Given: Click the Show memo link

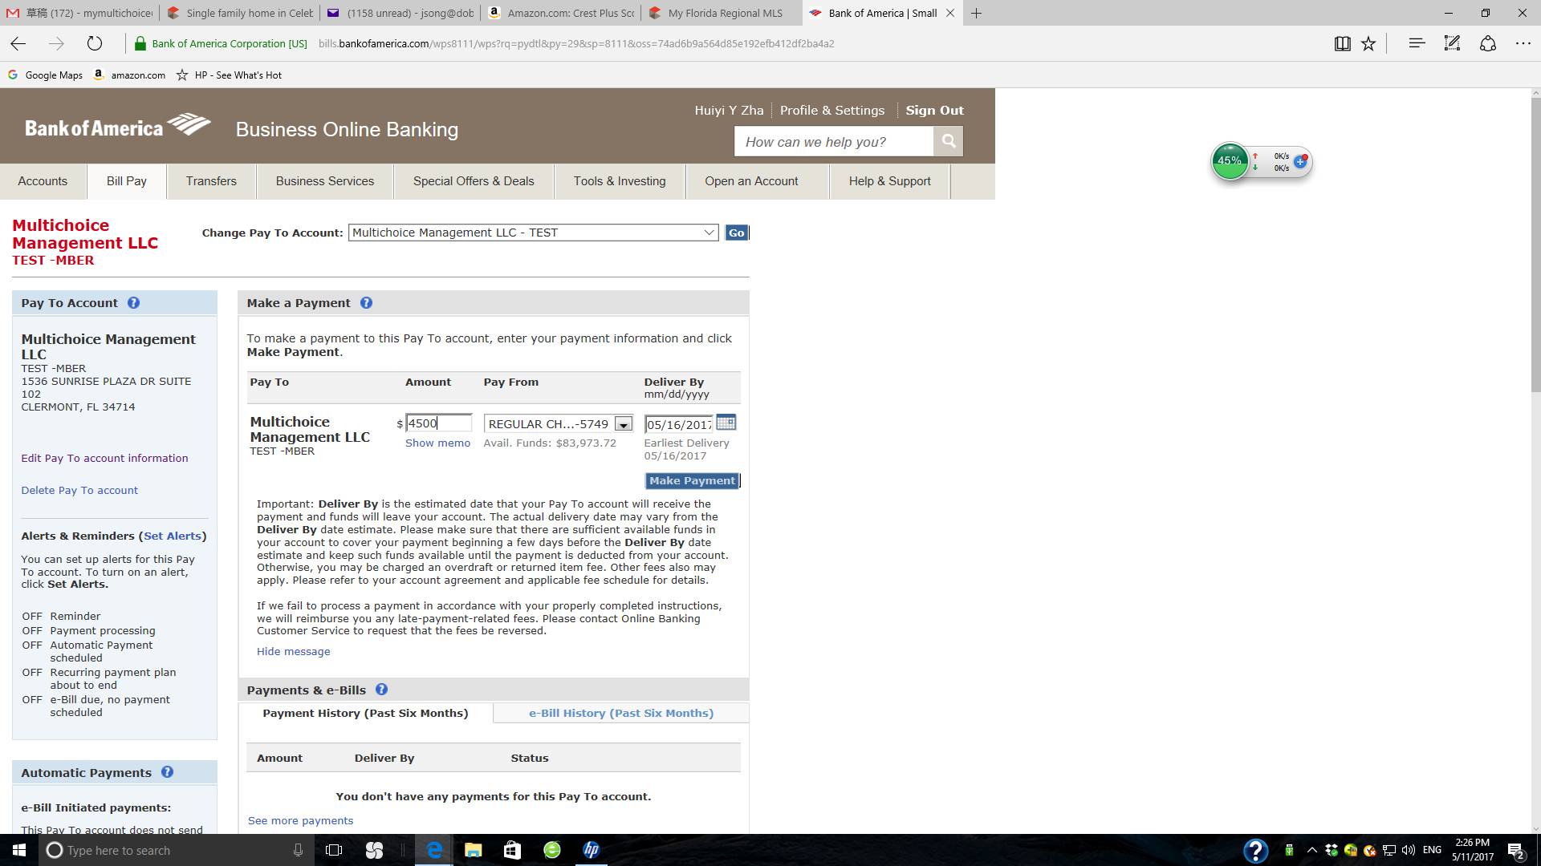Looking at the screenshot, I should click(437, 443).
